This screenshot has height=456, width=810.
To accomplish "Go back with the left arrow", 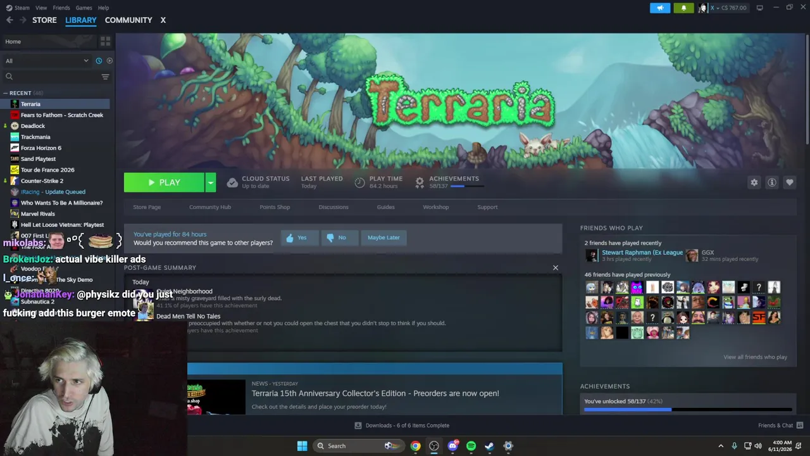I will point(9,20).
